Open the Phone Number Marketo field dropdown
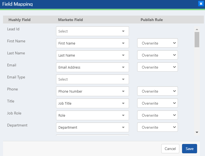The width and height of the screenshot is (205, 156). [x=92, y=91]
